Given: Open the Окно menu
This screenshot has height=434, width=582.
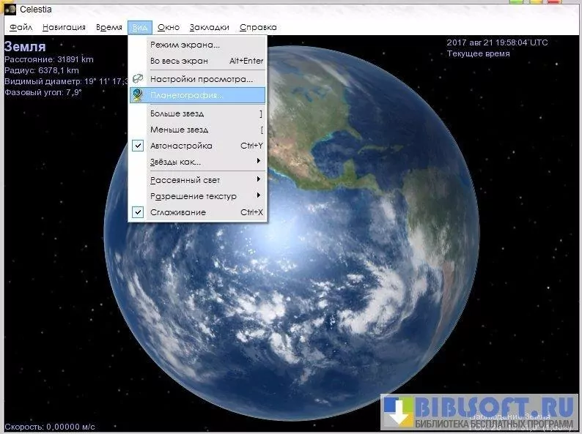Looking at the screenshot, I should point(169,28).
